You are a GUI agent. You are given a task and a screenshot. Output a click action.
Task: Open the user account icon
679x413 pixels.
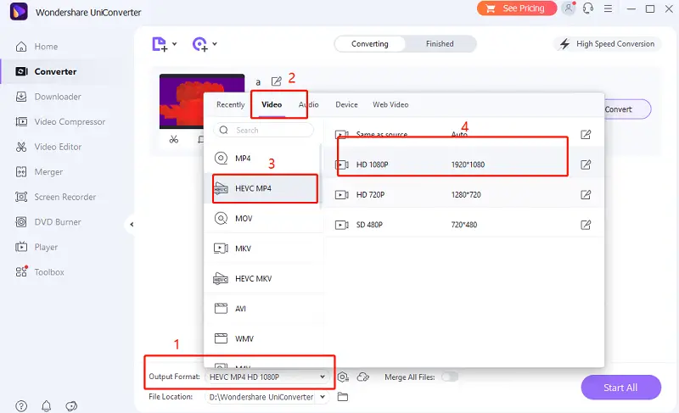click(x=568, y=8)
